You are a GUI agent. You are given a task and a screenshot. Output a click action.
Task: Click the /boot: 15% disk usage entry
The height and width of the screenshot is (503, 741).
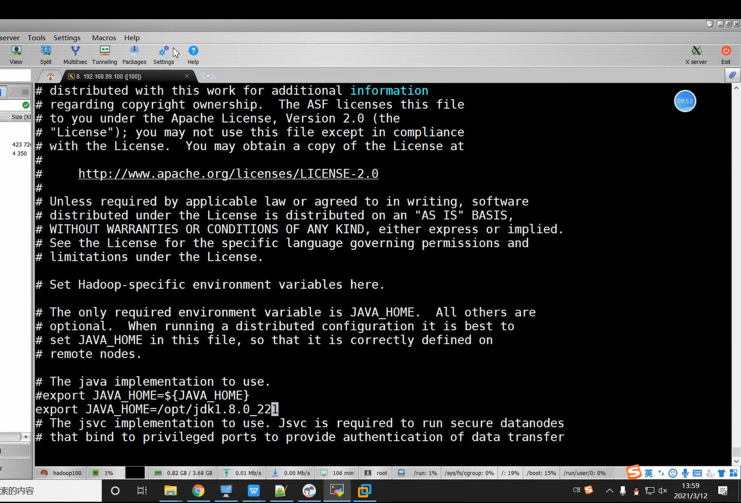(x=541, y=472)
